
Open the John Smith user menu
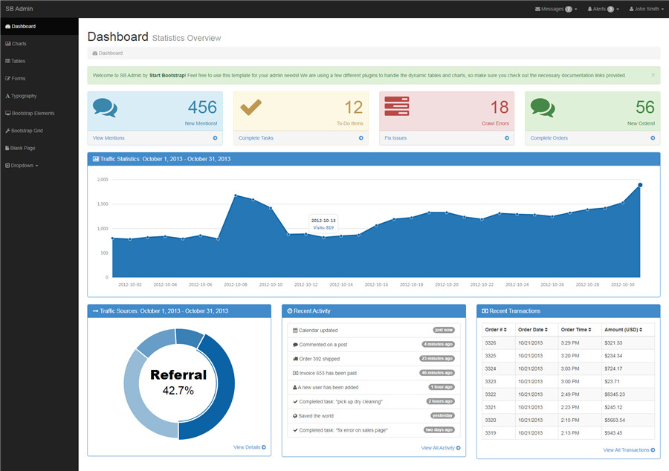646,9
